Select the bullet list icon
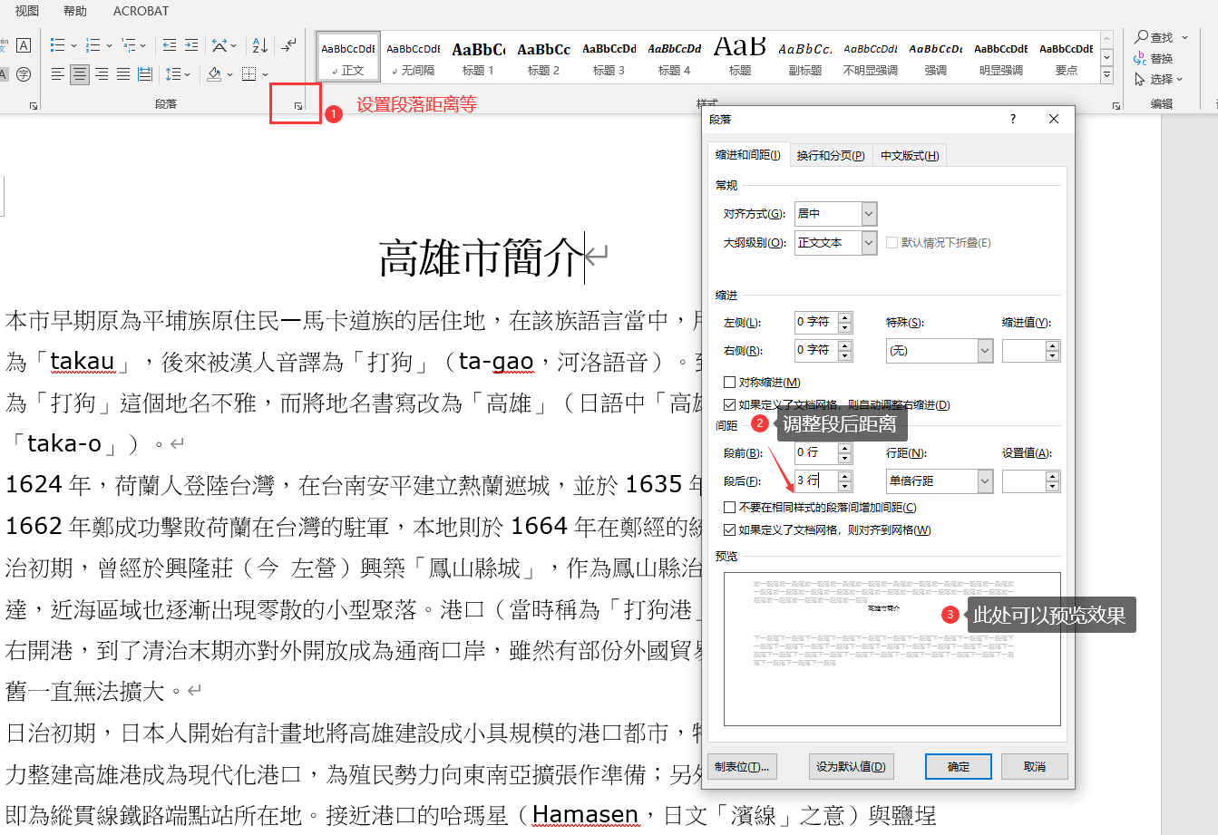1218x835 pixels. click(x=56, y=46)
